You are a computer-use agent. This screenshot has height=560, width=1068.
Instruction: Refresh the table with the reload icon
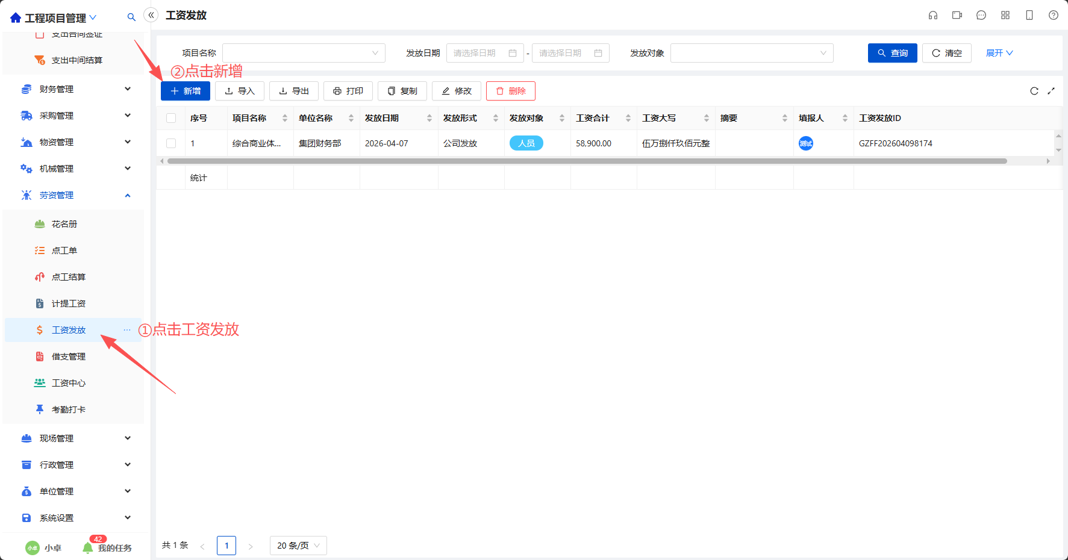click(x=1034, y=91)
